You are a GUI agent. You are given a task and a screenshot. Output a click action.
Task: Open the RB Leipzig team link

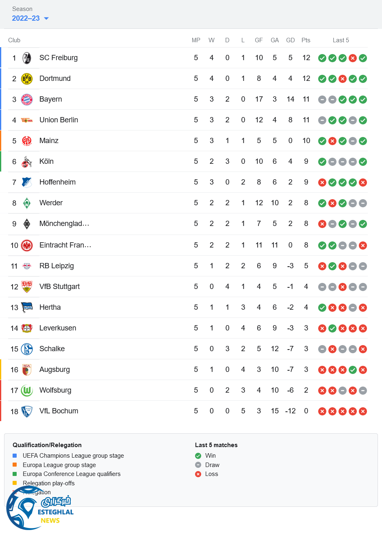[56, 266]
